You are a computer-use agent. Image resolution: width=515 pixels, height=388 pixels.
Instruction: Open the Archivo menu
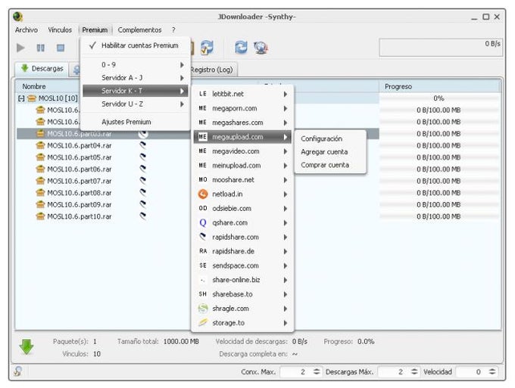27,29
